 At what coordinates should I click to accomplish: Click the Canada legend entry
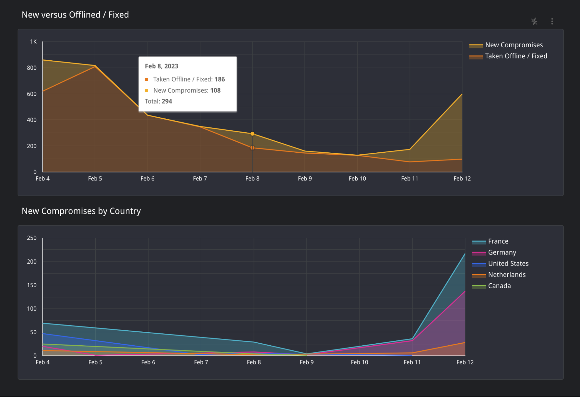[x=499, y=286]
